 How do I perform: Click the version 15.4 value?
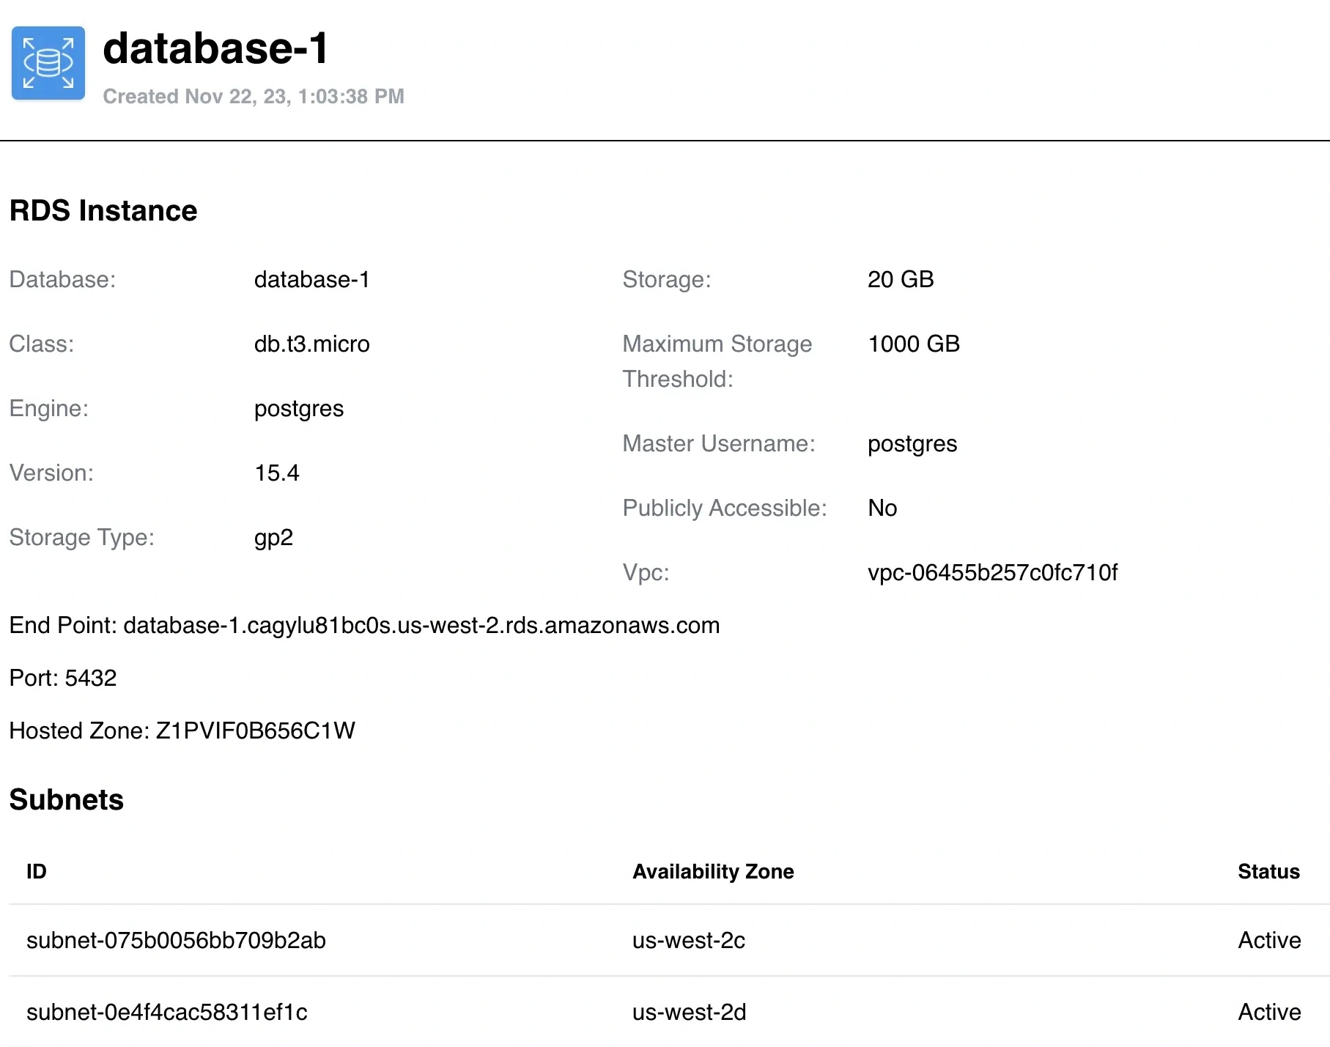(x=276, y=473)
